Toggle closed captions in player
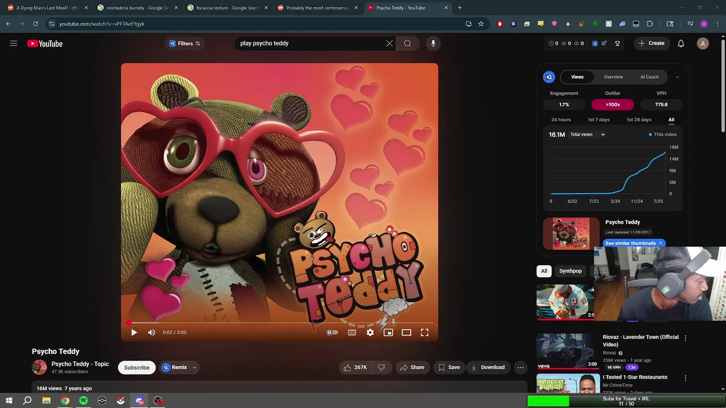726x408 pixels. (352, 333)
